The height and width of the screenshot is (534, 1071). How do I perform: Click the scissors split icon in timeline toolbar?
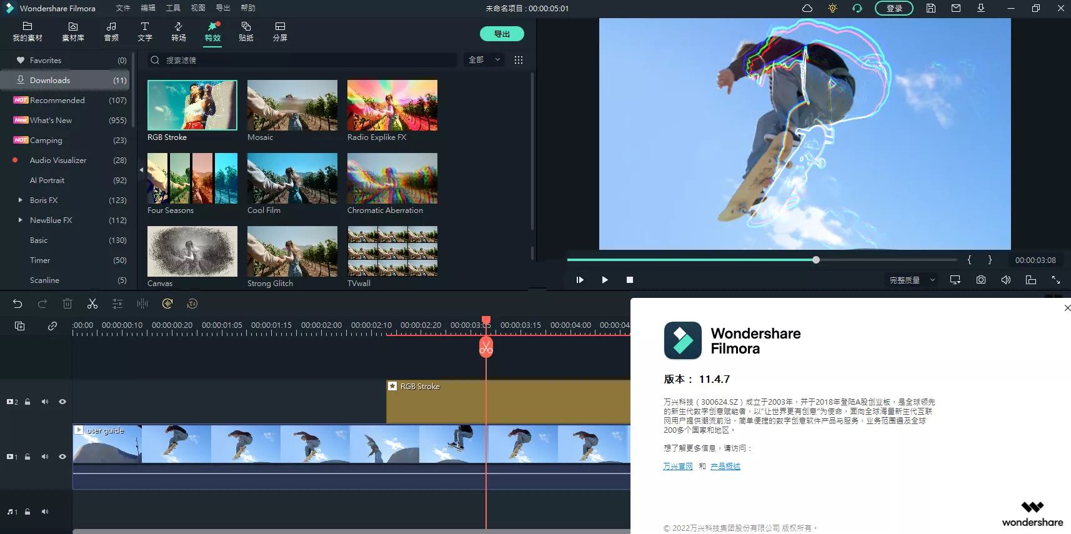coord(92,304)
